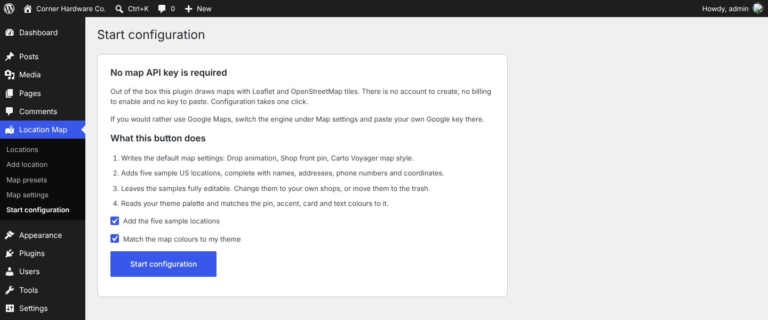768x320 pixels.
Task: Open Map settings submenu item
Action: (x=27, y=195)
